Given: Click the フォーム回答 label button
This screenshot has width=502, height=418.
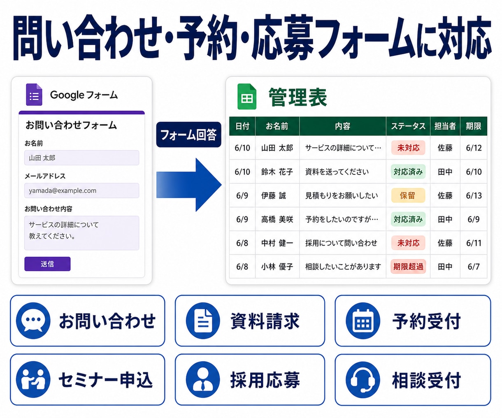Looking at the screenshot, I should click(x=188, y=135).
